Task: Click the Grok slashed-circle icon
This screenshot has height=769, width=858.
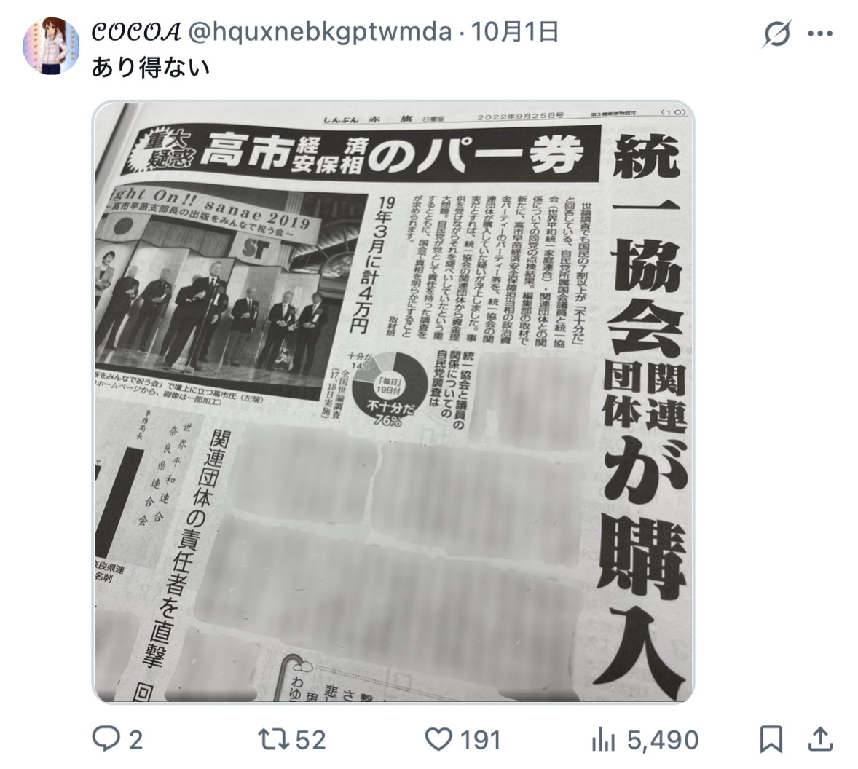Action: (776, 33)
